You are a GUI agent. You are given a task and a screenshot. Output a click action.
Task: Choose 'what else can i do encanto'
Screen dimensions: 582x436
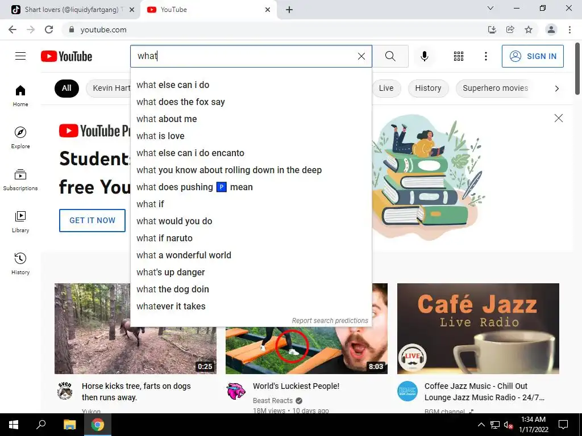[251, 153]
